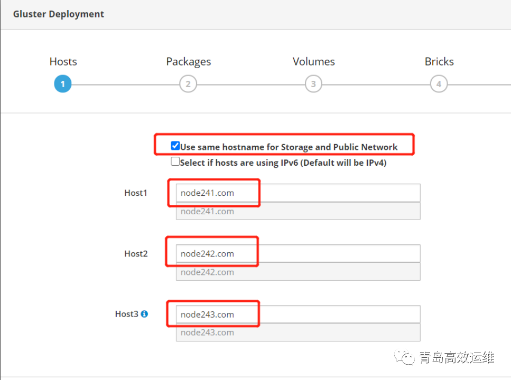Click the greyed-out node241.com field under Host1
This screenshot has width=511, height=380.
click(298, 211)
